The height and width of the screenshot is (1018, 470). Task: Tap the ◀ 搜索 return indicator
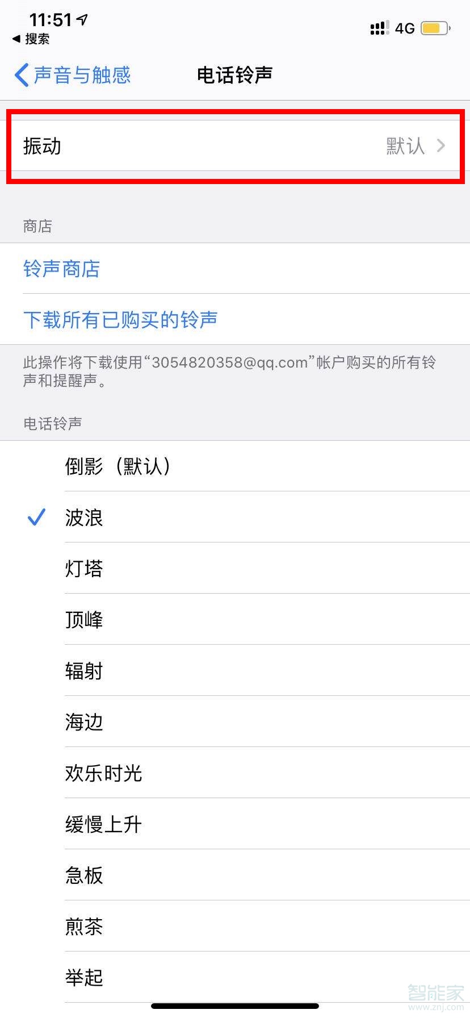(31, 39)
